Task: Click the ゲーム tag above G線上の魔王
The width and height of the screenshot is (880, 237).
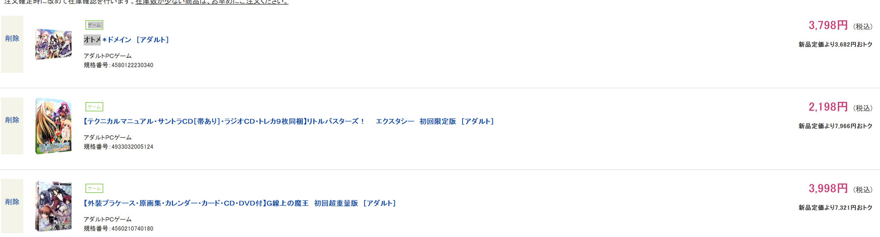Action: point(94,188)
